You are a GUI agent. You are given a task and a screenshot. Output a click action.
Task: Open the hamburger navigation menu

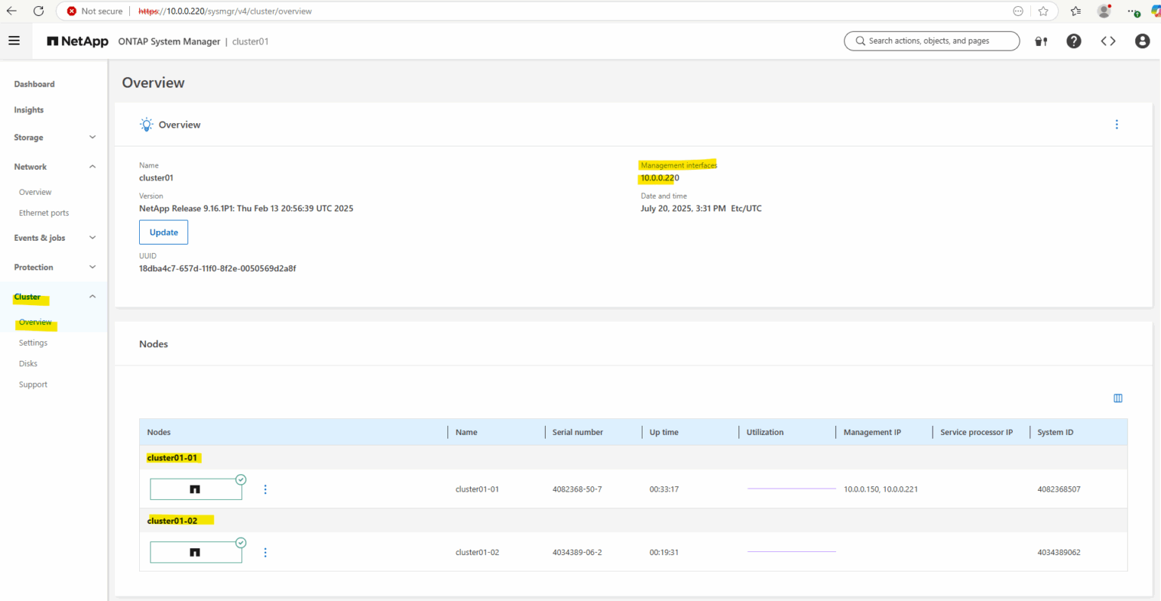(x=14, y=40)
